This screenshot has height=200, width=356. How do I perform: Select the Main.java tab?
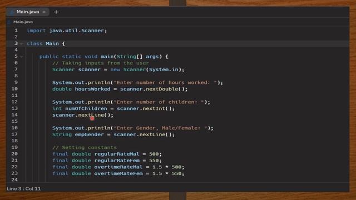[28, 12]
